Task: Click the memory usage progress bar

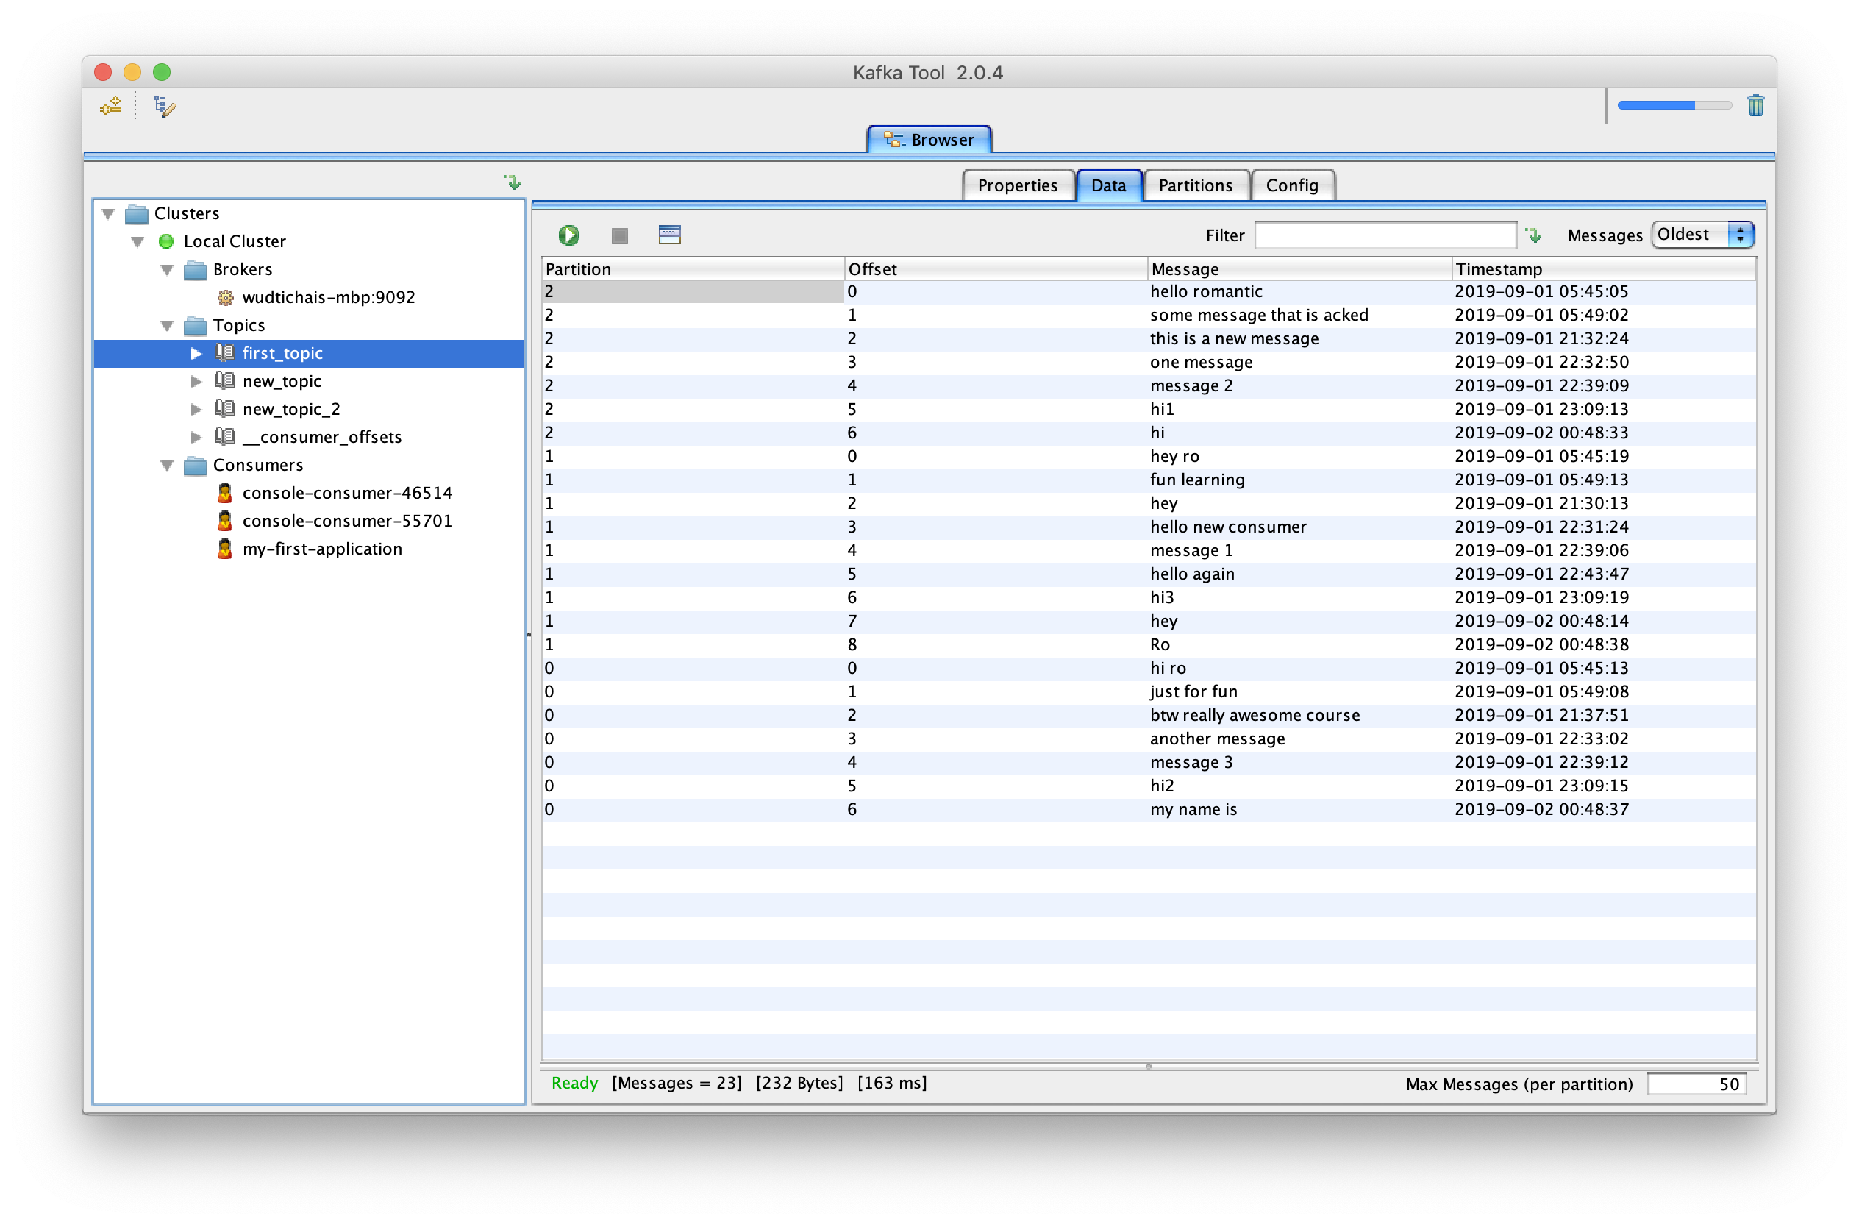Action: point(1674,104)
